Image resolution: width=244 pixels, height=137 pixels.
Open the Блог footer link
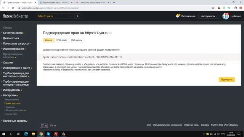pyautogui.click(x=149, y=125)
